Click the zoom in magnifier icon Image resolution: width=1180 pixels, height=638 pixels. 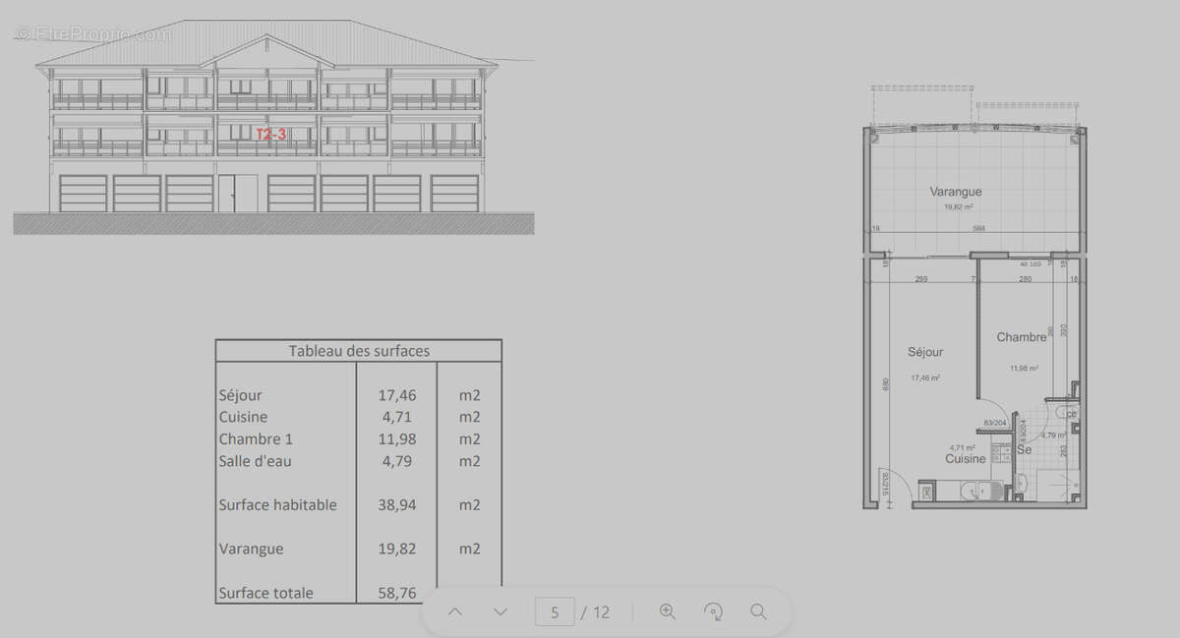pyautogui.click(x=668, y=612)
